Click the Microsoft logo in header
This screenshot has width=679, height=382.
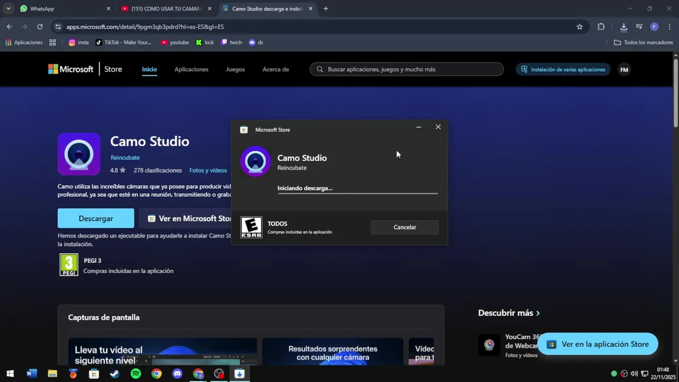click(71, 69)
